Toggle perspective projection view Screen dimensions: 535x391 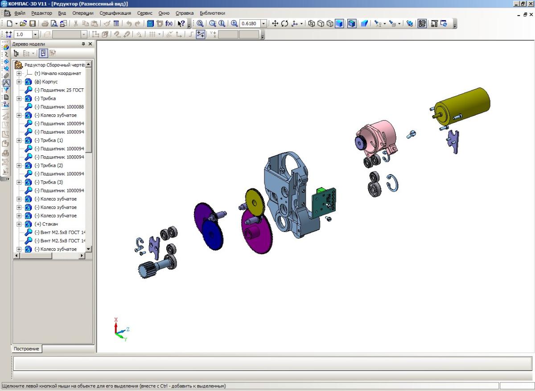[364, 24]
